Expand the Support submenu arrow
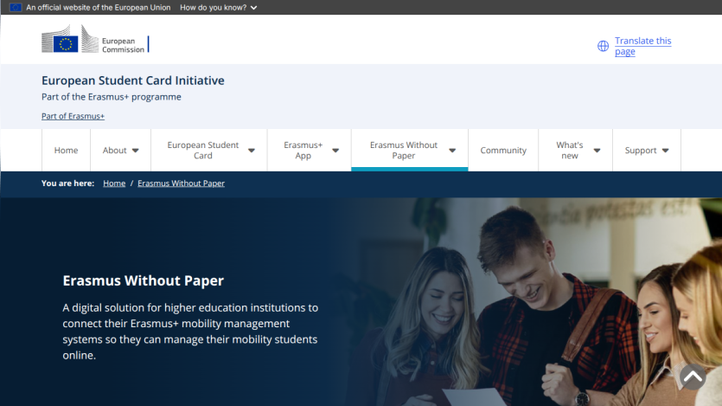722x406 pixels. coord(665,151)
